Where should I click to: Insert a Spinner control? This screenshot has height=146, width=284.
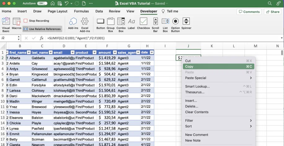pyautogui.click(x=186, y=23)
